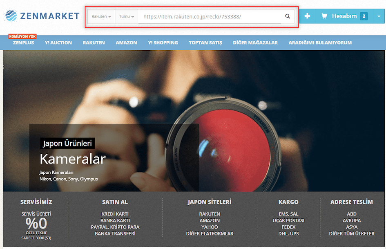Click PAYPAL, KRİPTO PARA text

point(115,227)
